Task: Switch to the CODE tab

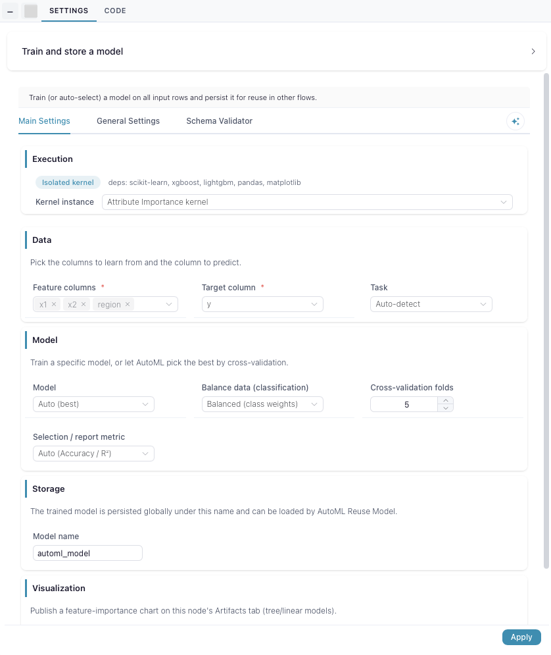Action: click(x=115, y=11)
